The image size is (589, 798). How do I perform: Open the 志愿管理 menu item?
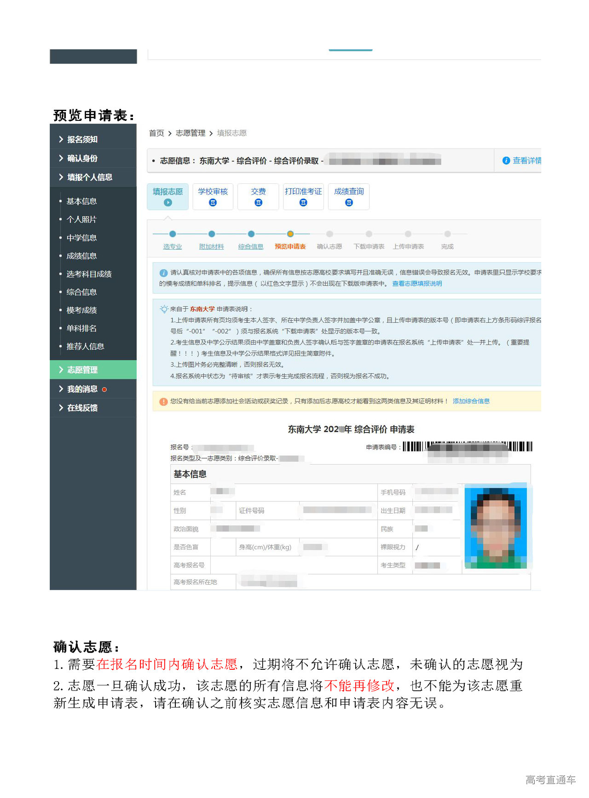coord(82,370)
